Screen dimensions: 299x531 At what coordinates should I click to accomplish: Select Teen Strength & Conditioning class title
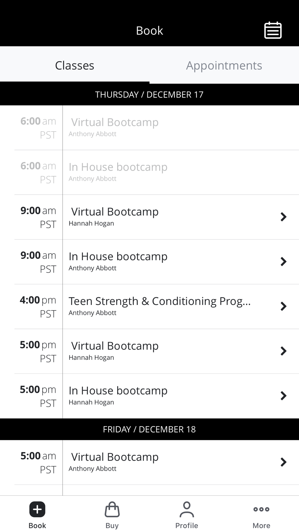click(x=160, y=301)
